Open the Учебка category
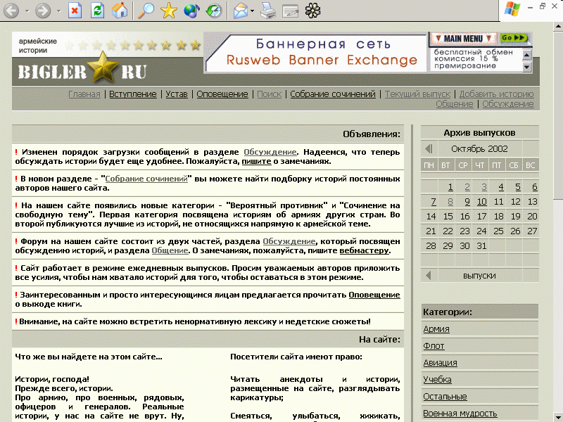This screenshot has width=563, height=422. pyautogui.click(x=437, y=380)
